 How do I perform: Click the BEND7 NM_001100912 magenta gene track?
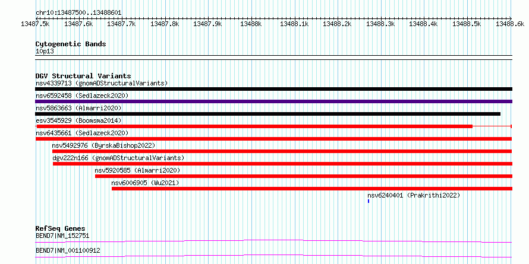coord(273,256)
